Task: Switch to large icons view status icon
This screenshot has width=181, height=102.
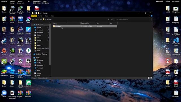Action: [x=151, y=78]
